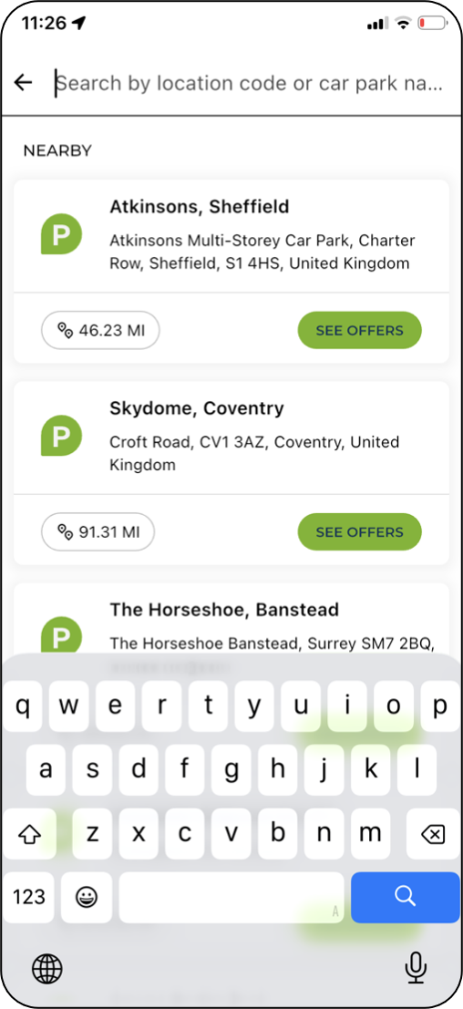Toggle the shift key
This screenshot has height=1009, width=463.
tap(29, 835)
